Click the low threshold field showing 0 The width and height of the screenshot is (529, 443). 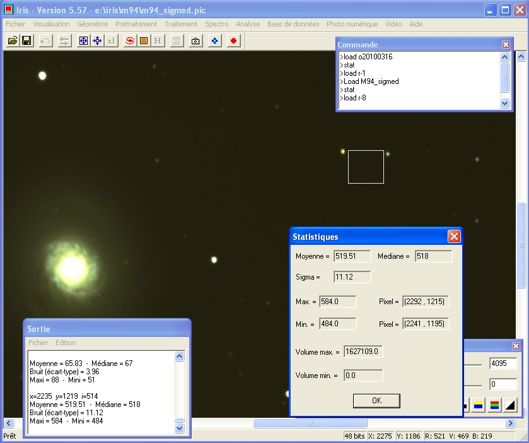503,384
